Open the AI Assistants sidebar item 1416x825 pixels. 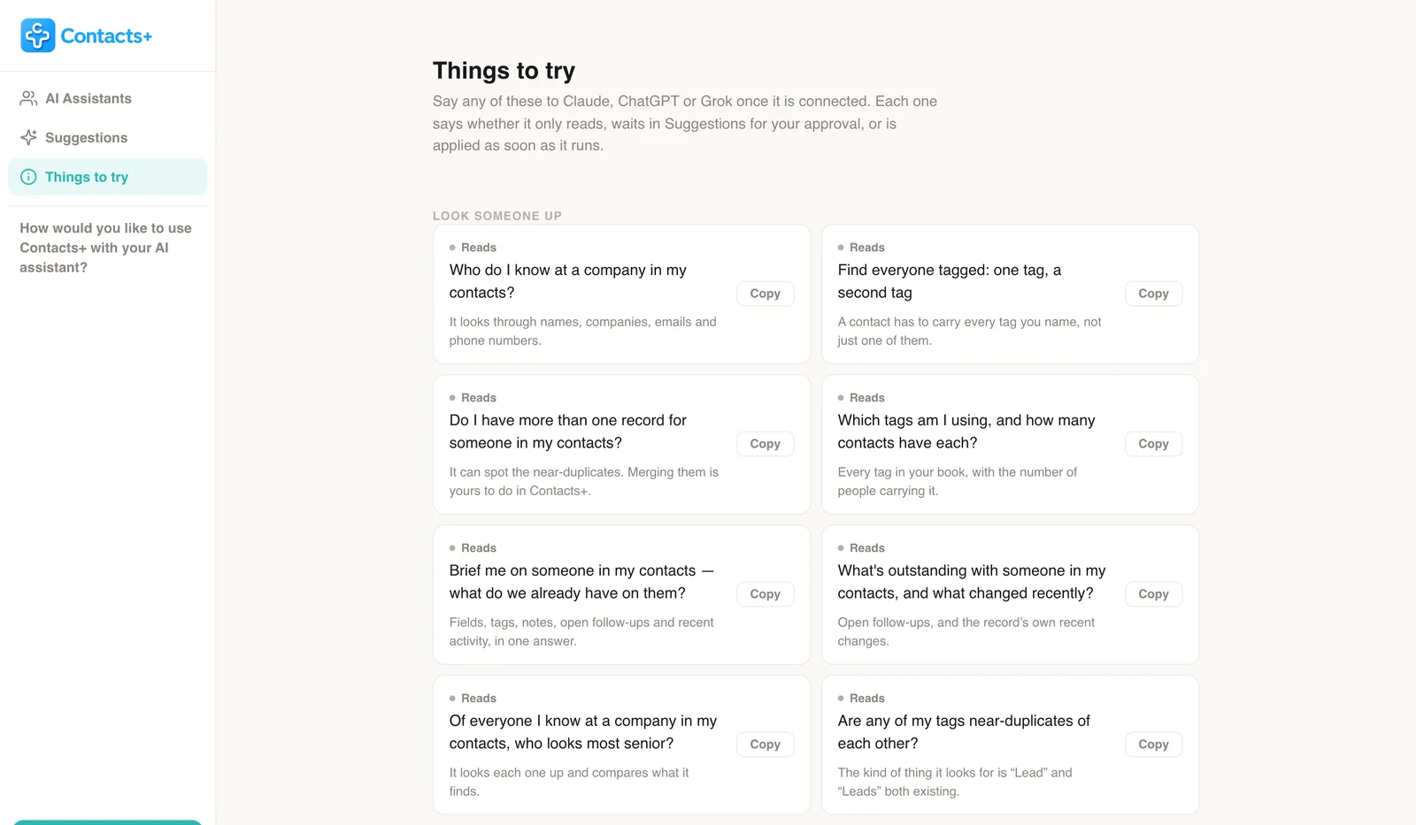pos(107,98)
